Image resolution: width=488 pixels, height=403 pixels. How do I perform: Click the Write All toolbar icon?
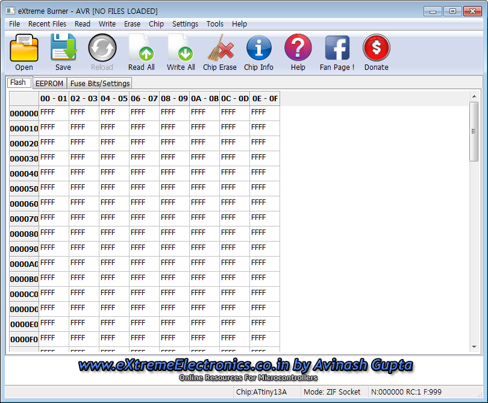pos(181,48)
